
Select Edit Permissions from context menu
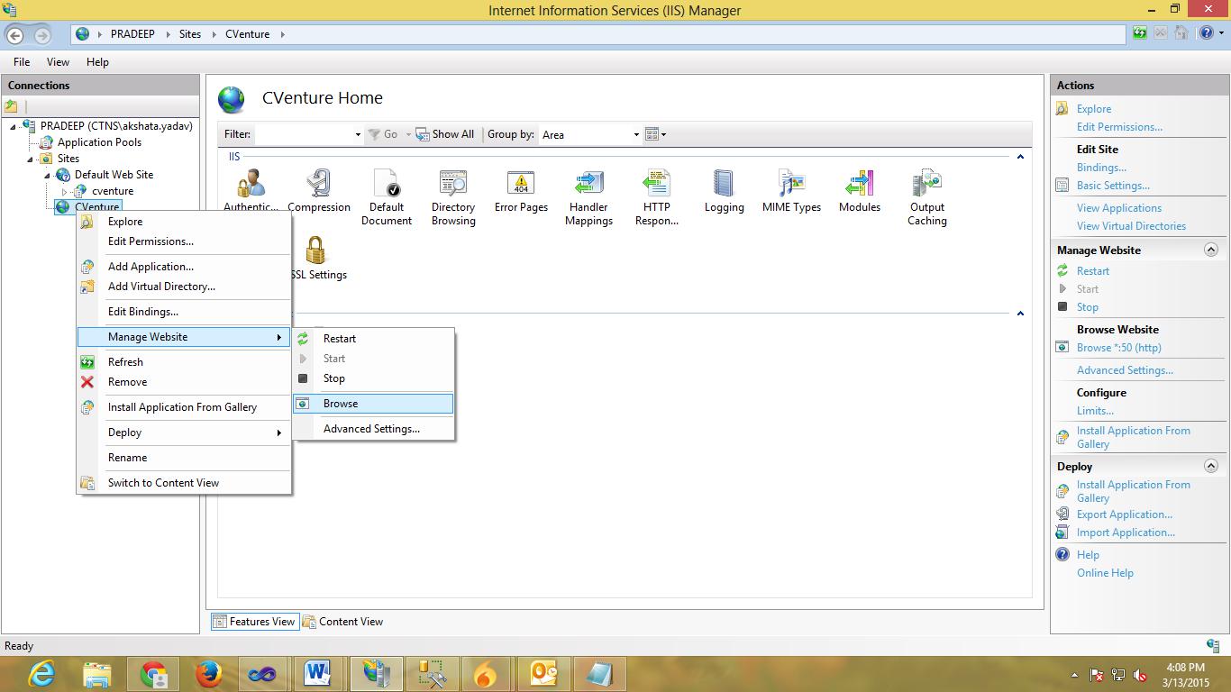[x=184, y=241]
